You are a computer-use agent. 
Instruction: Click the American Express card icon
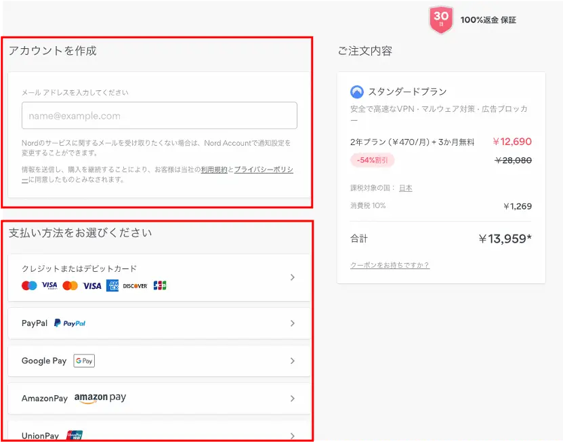click(112, 285)
